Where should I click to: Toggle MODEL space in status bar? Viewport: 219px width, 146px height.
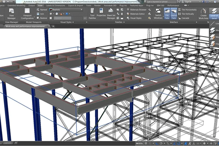pyautogui.click(x=140, y=143)
